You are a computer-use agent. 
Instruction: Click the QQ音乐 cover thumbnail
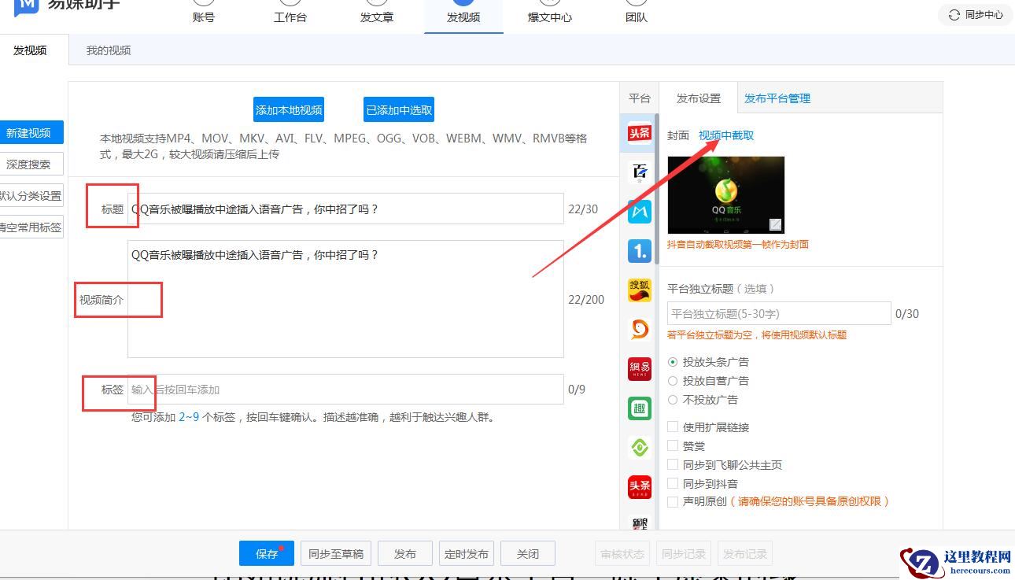[725, 194]
